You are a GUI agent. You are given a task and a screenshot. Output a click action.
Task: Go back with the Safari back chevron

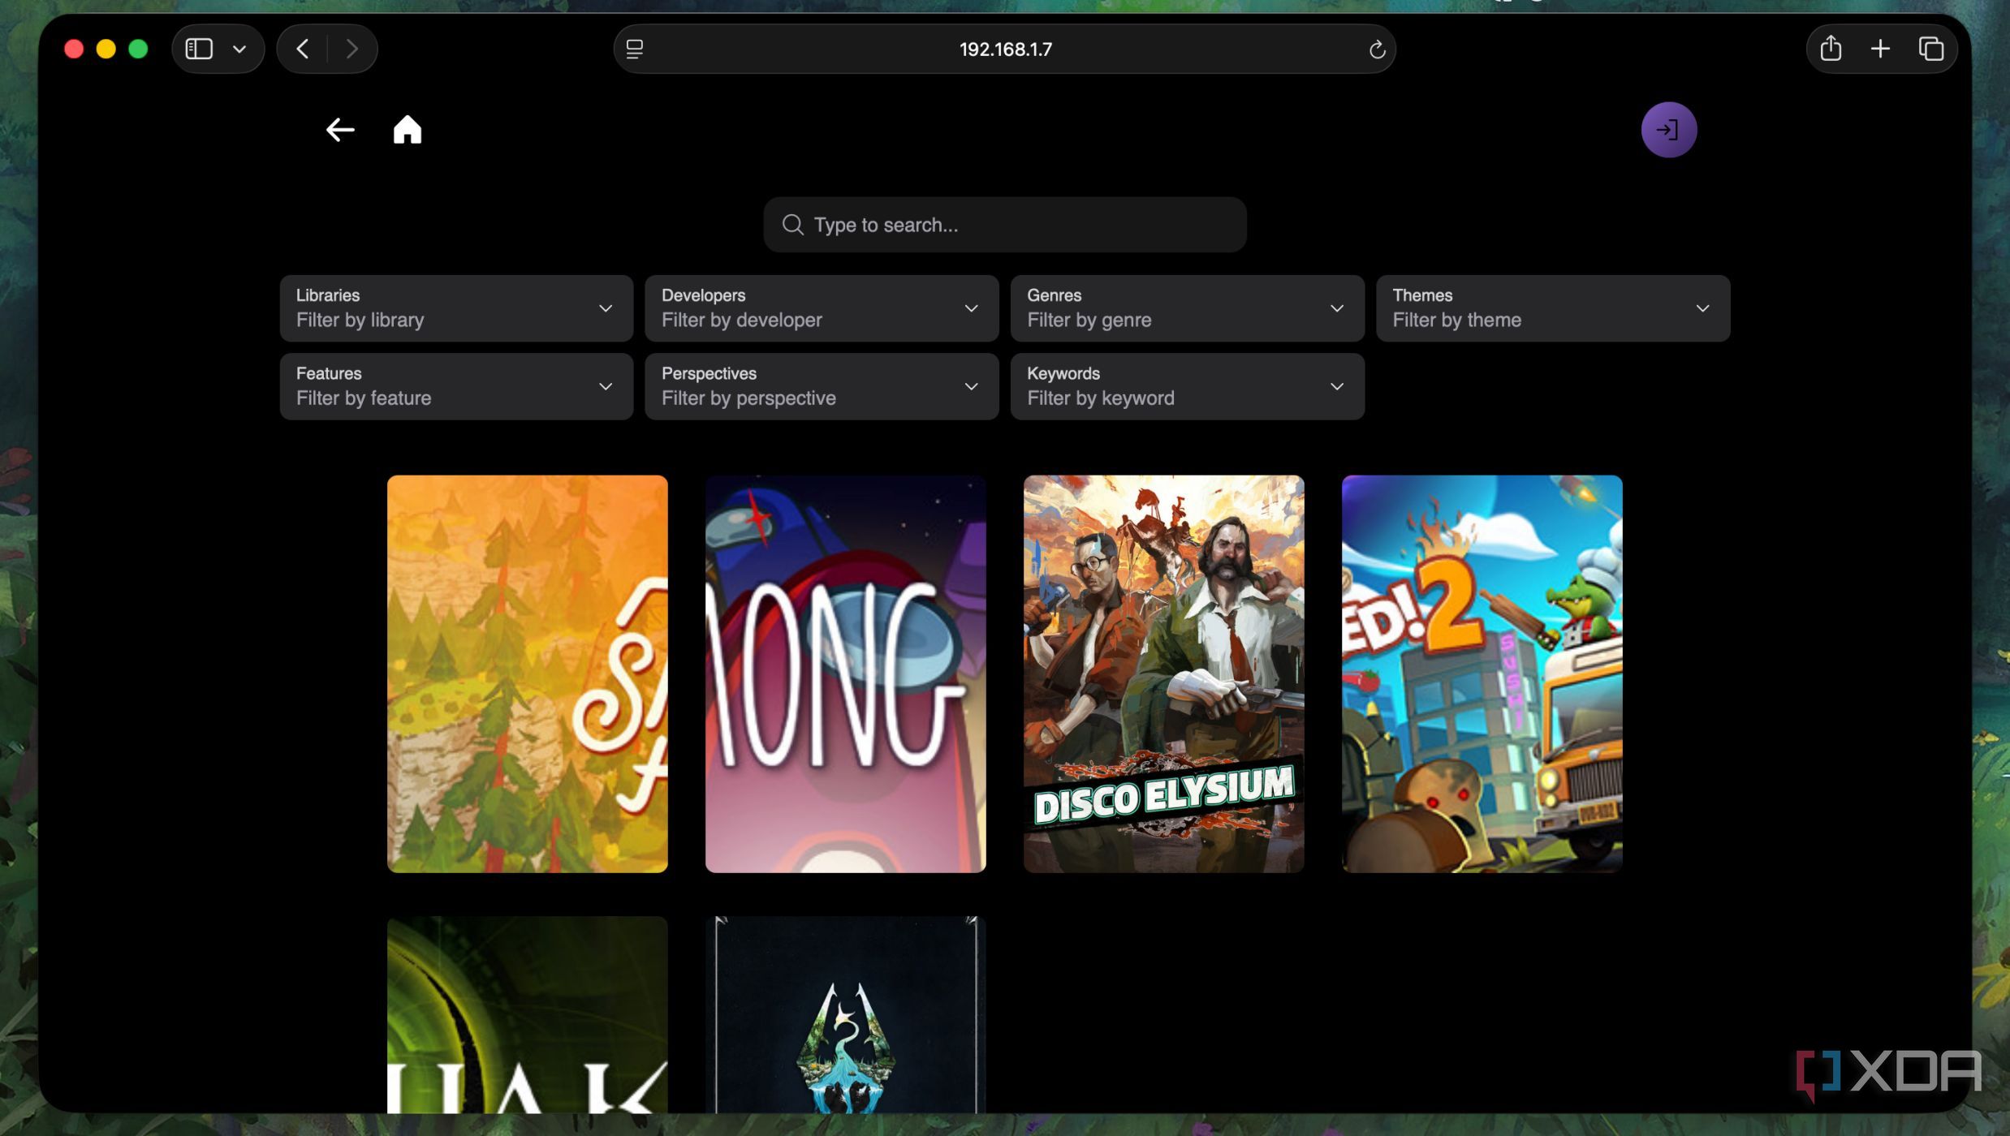tap(303, 49)
